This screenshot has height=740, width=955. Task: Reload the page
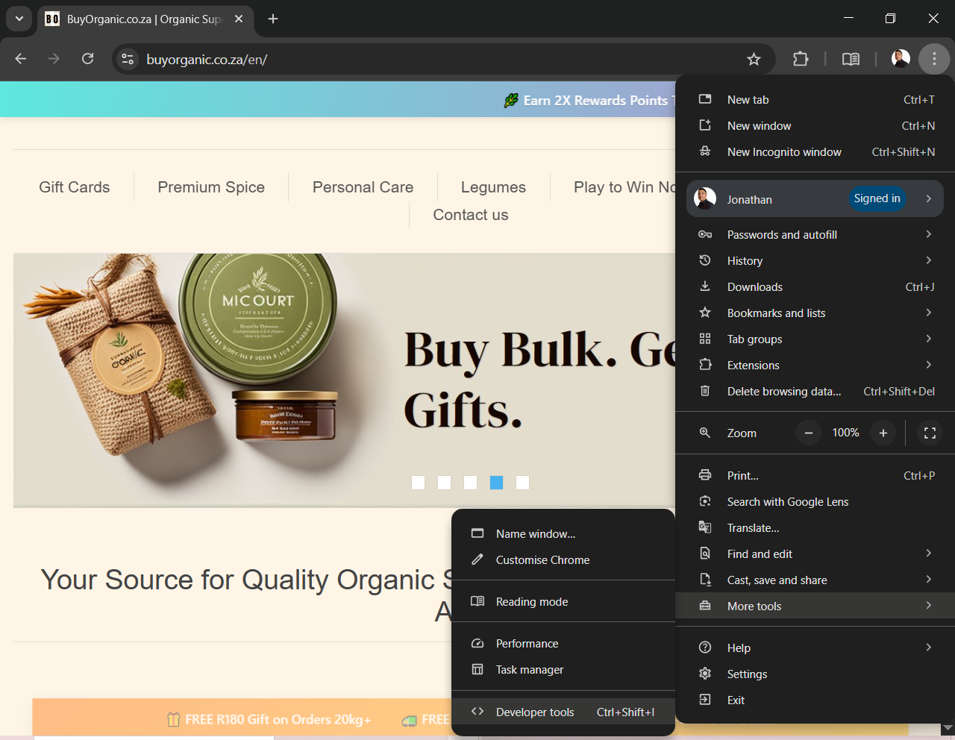(87, 58)
